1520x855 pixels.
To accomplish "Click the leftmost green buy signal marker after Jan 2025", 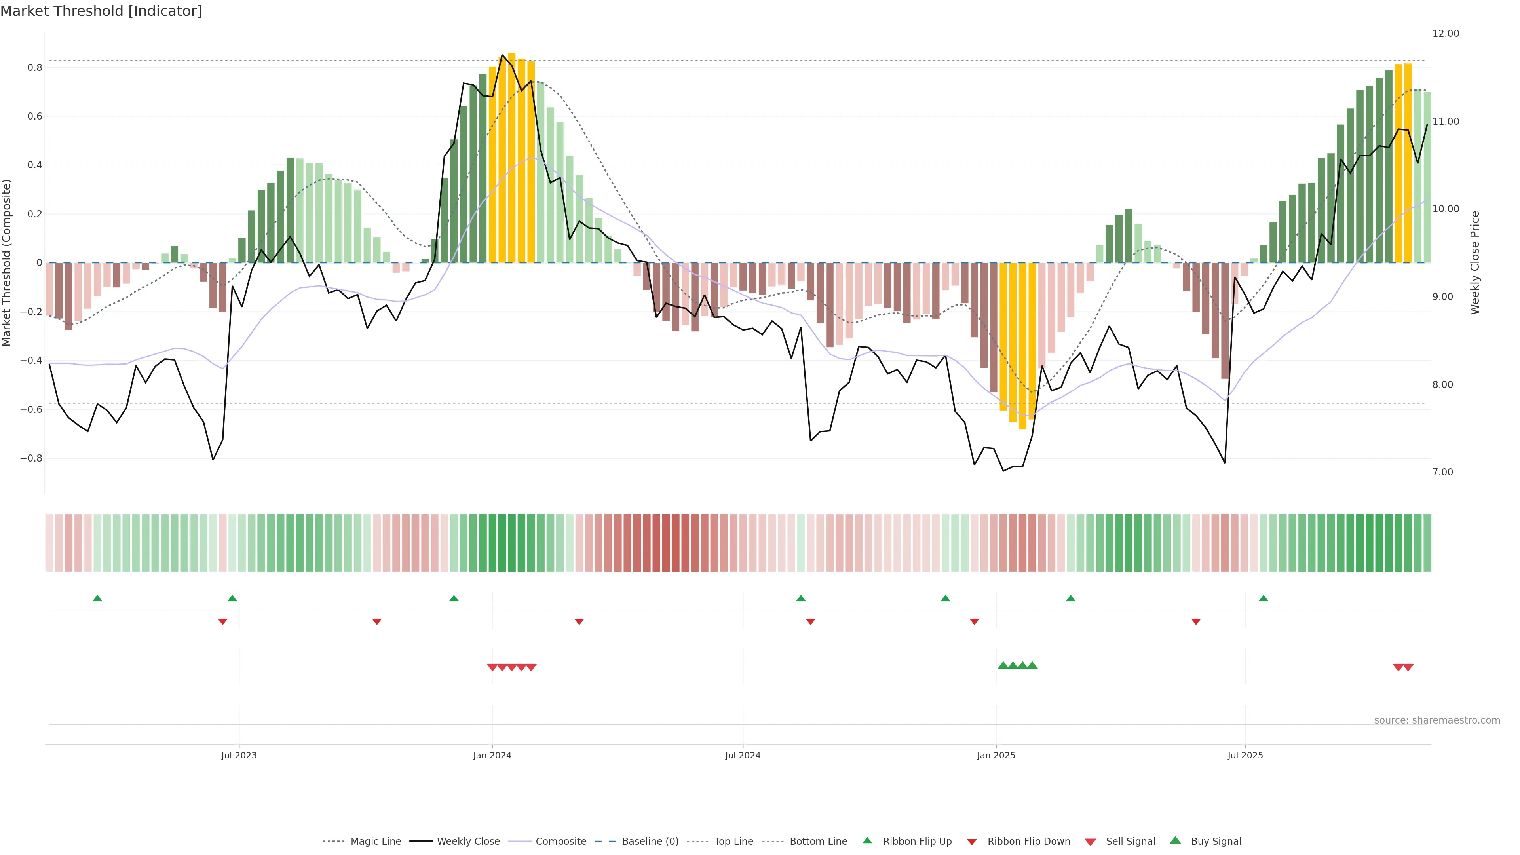I will coord(1003,665).
